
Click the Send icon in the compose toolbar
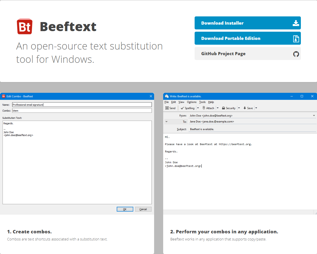[167, 108]
